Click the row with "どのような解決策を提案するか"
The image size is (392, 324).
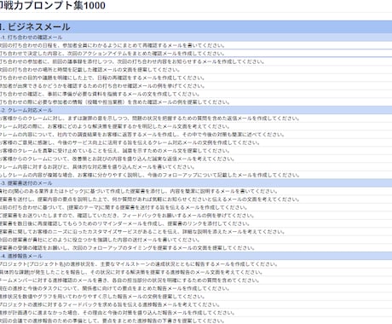pyautogui.click(x=196, y=126)
